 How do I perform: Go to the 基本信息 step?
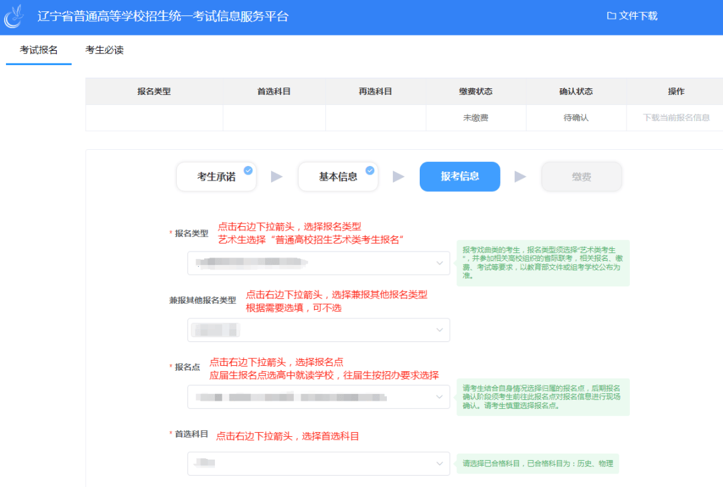point(337,177)
